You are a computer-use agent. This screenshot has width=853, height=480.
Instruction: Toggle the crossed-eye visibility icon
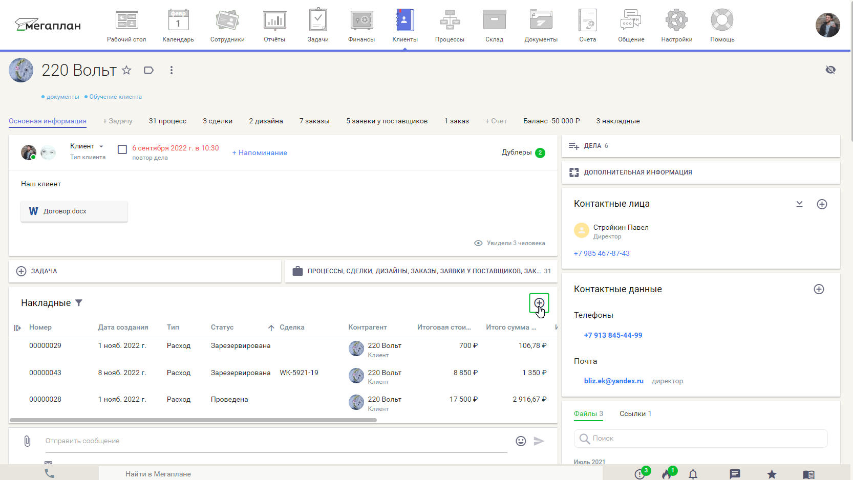point(830,70)
